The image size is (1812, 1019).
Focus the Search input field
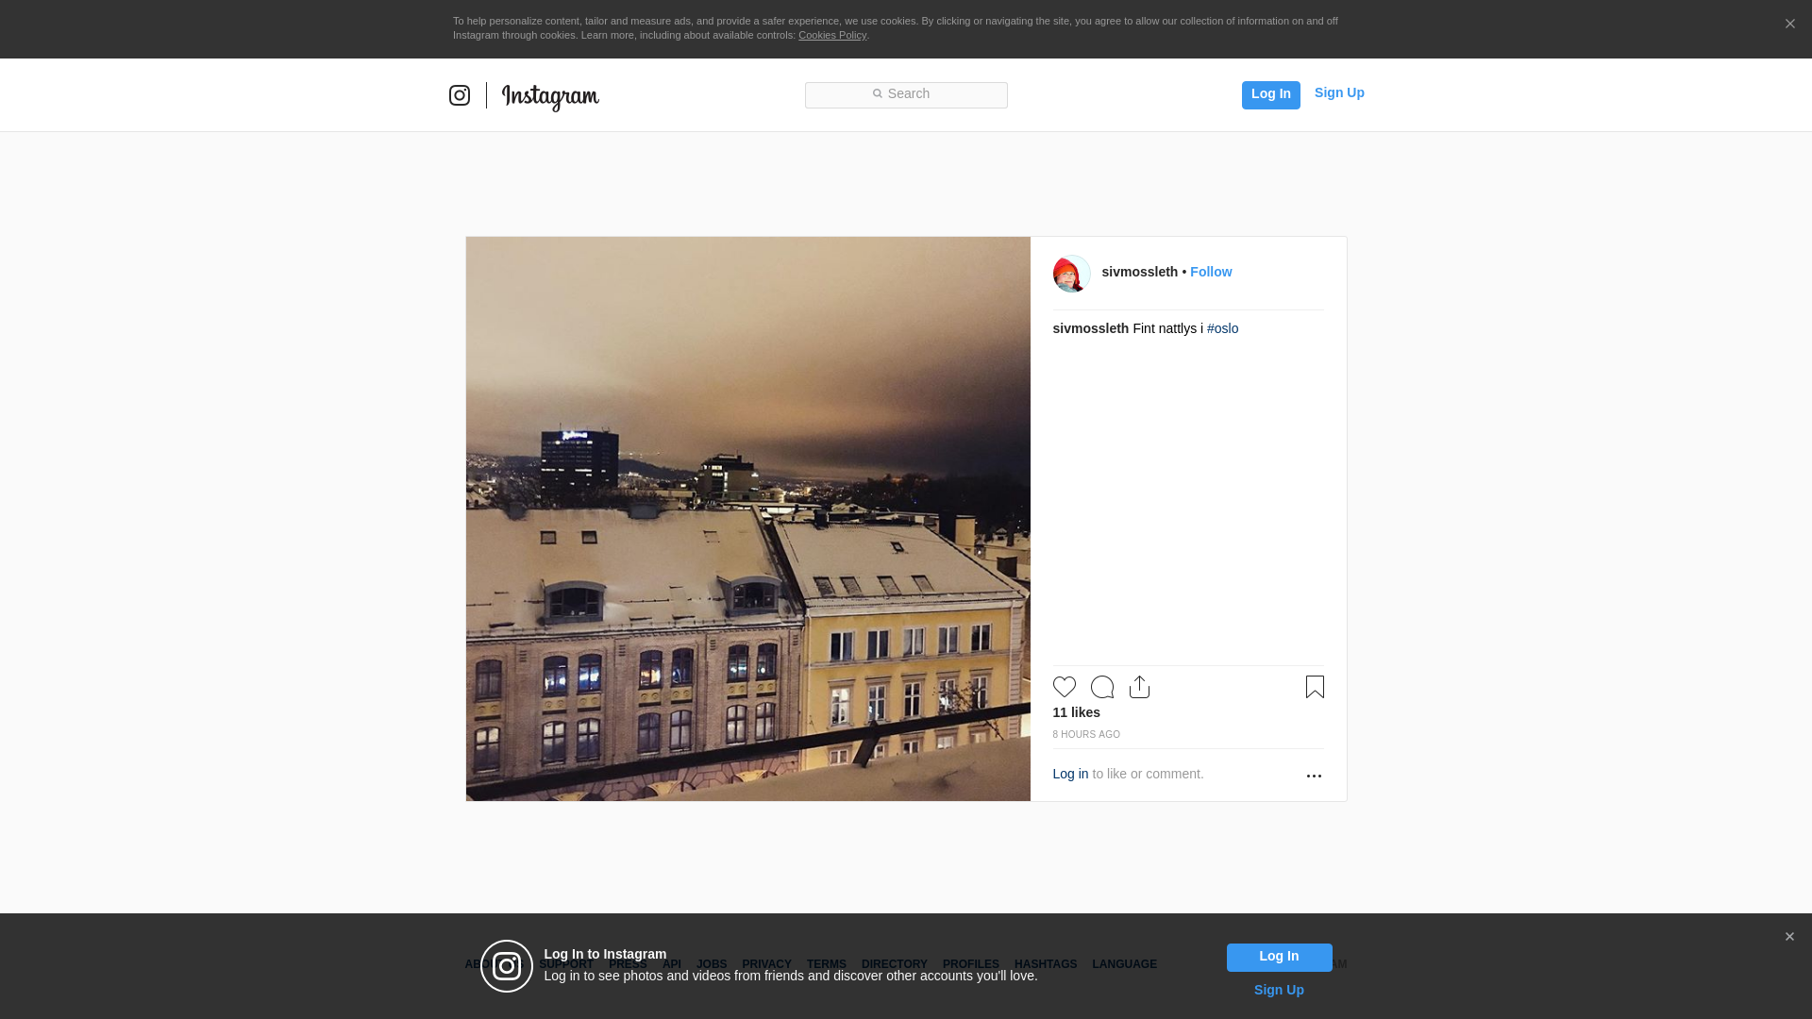(x=906, y=94)
